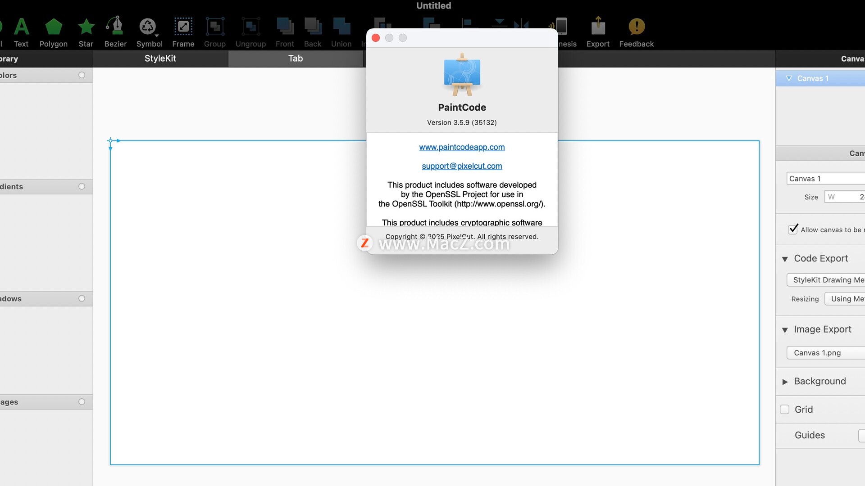Collapse the Canvas 1 disclosure triangle
Viewport: 865px width, 486px height.
tap(788, 78)
